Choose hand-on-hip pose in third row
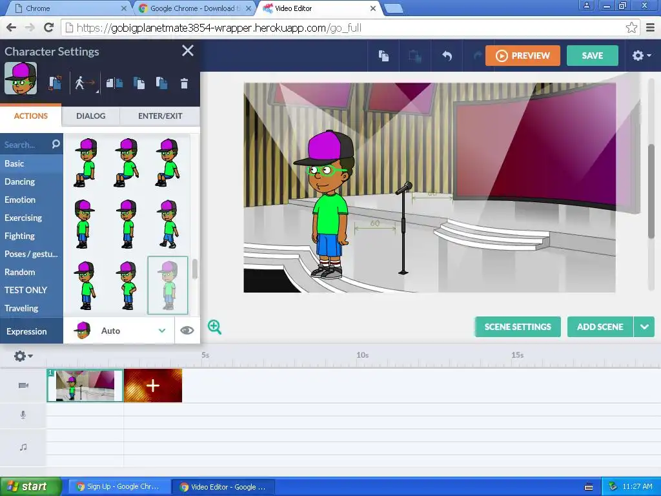 click(x=127, y=285)
